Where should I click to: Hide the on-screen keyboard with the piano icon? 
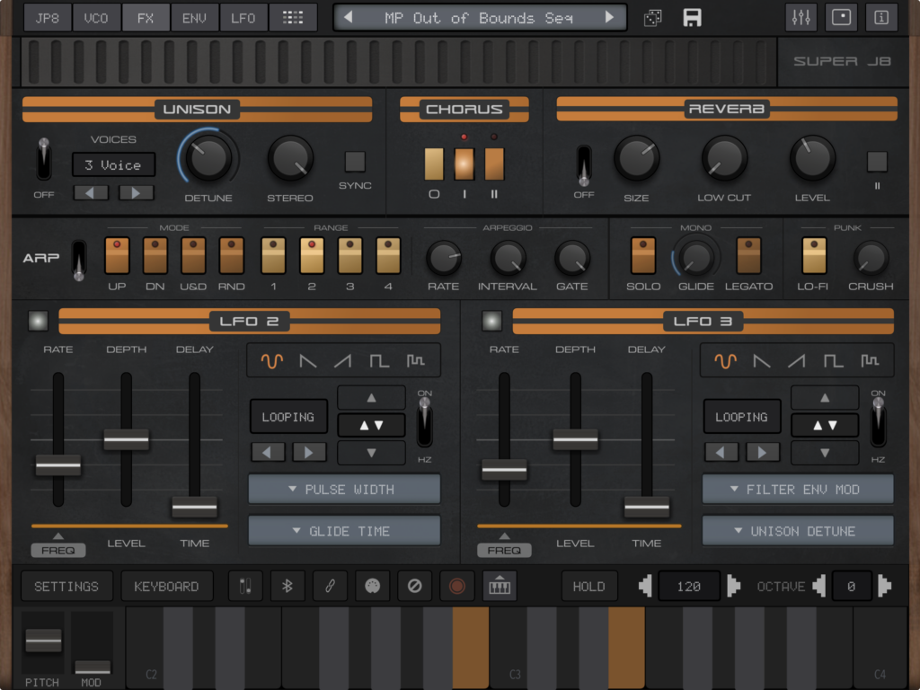[500, 586]
